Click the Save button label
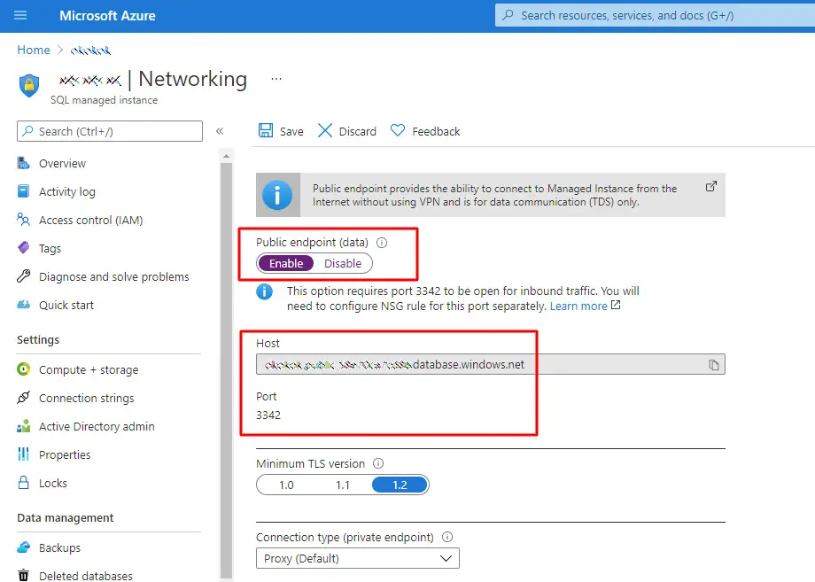Viewport: 815px width, 582px height. pyautogui.click(x=291, y=131)
